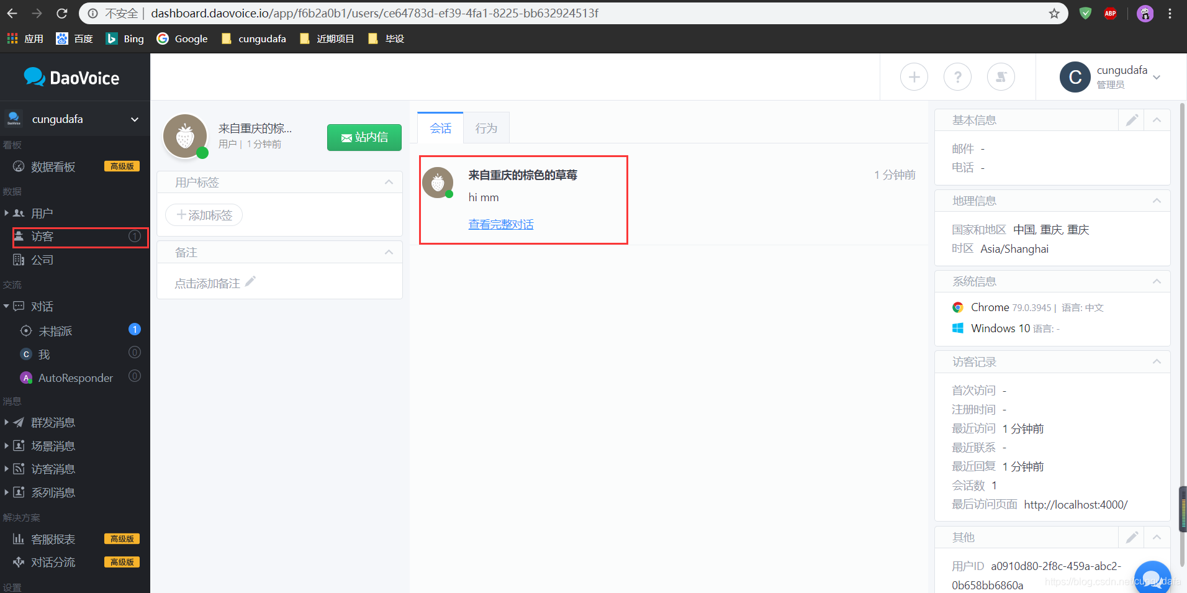
Task: Switch to the 行为 tab
Action: tap(486, 128)
